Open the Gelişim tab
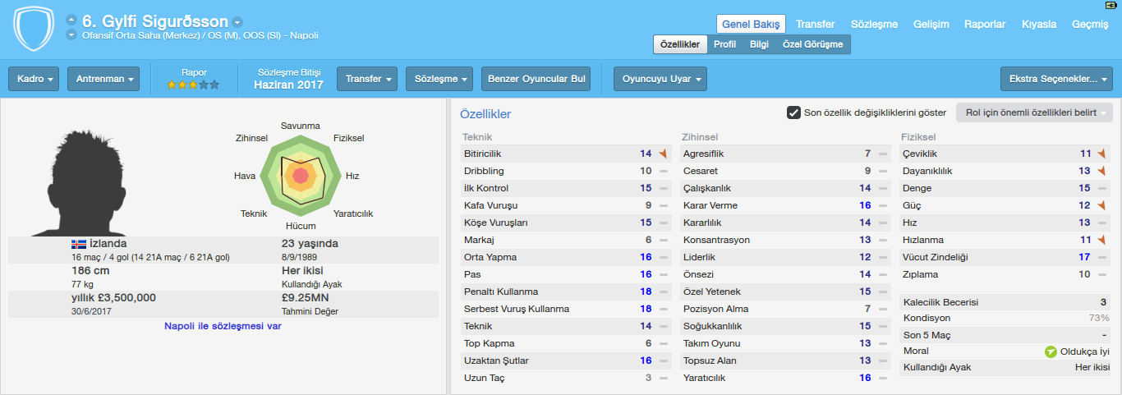This screenshot has height=395, width=1122. pos(931,25)
